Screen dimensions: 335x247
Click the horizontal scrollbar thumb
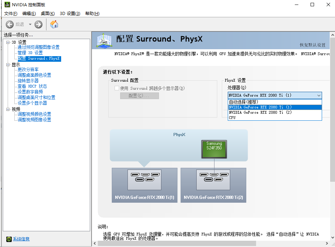[x=177, y=244]
